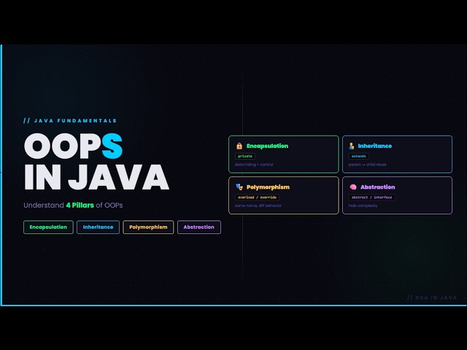Click the Inheritance card heading text
The image size is (467, 350).
pos(374,146)
